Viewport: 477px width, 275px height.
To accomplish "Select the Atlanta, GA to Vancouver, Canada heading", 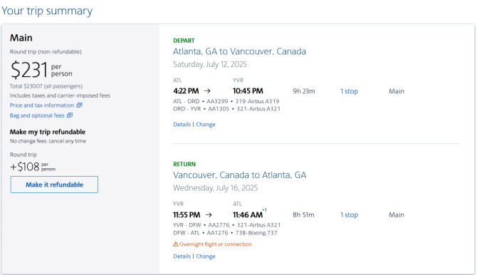I will pyautogui.click(x=239, y=51).
